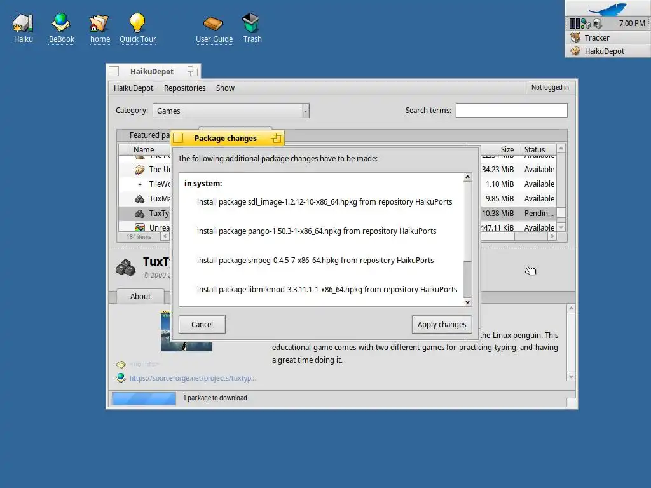
Task: Sort package list by Status column
Action: [x=537, y=149]
